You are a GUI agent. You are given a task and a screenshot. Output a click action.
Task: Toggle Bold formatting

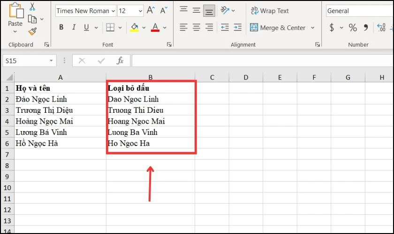click(61, 27)
